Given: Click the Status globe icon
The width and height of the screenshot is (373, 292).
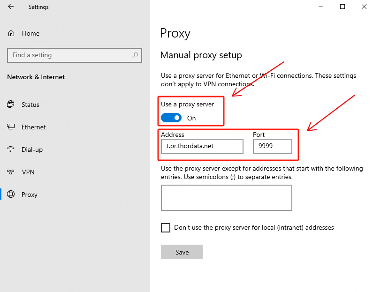Looking at the screenshot, I should [x=11, y=105].
